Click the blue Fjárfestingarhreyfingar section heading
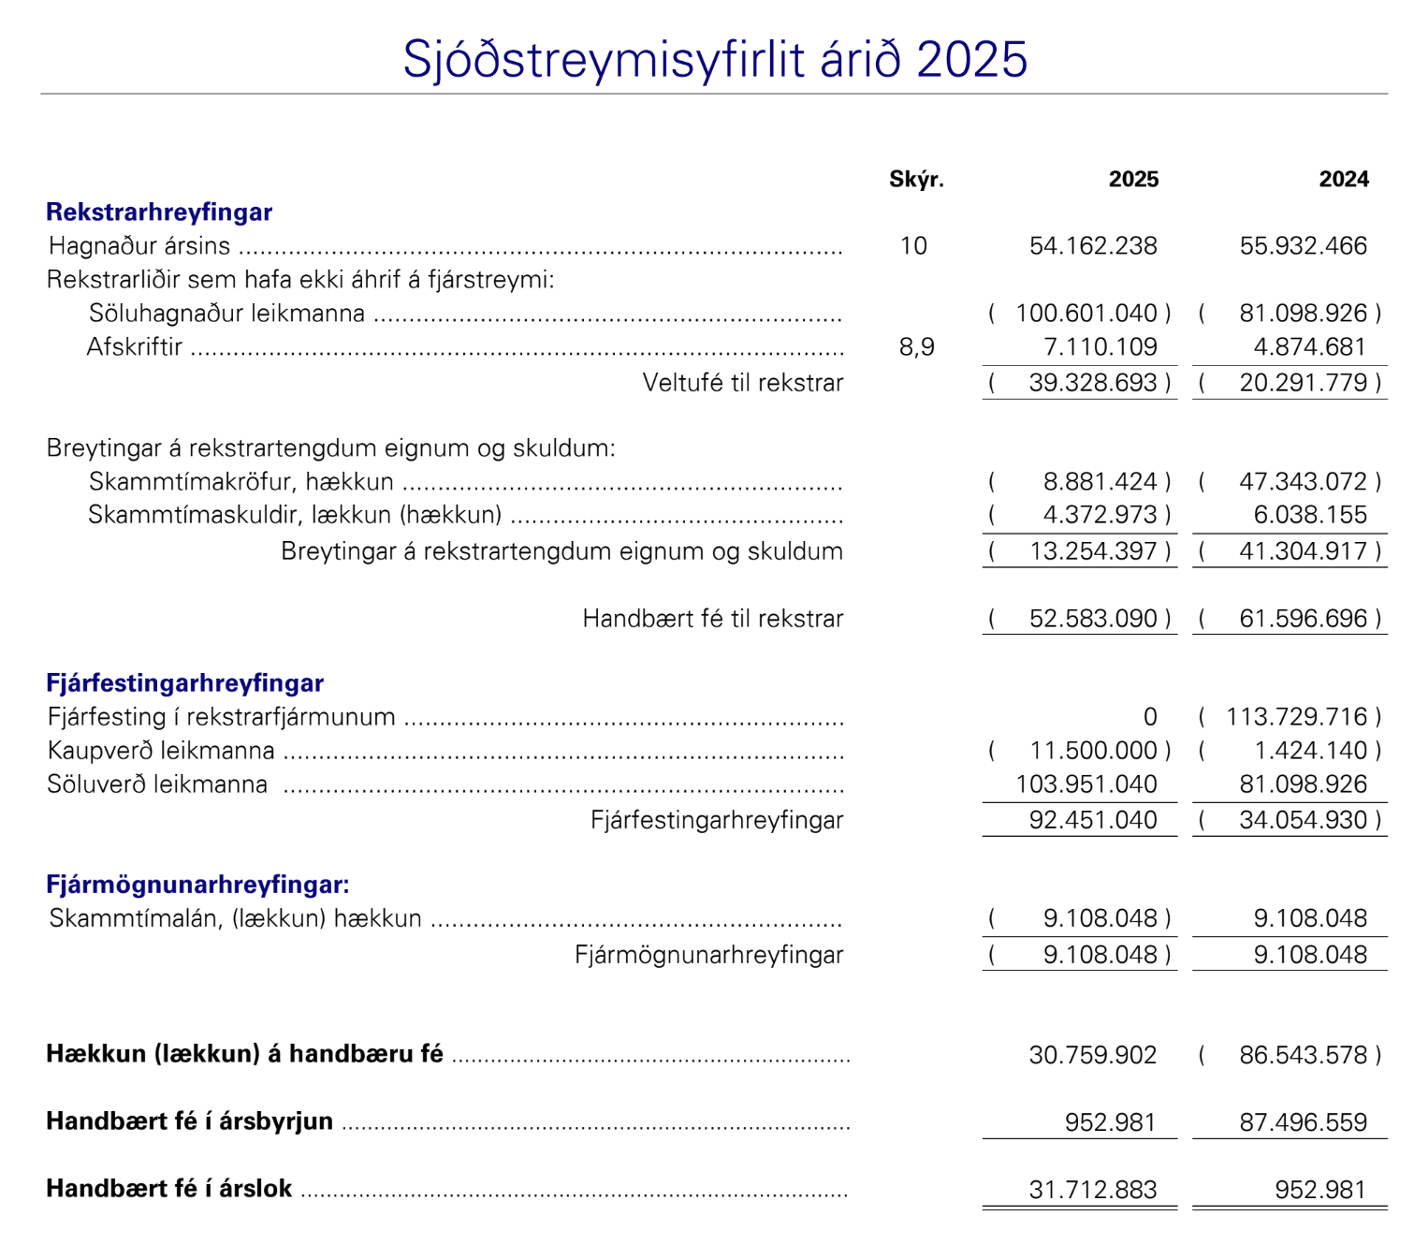Viewport: 1414px width, 1245px height. [x=184, y=683]
